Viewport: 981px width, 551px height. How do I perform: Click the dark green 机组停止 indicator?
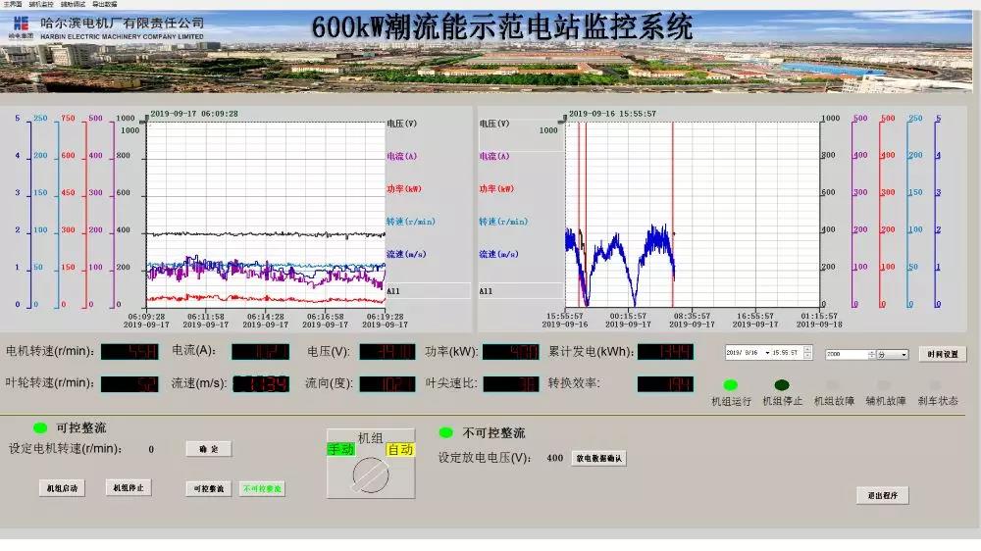click(782, 385)
